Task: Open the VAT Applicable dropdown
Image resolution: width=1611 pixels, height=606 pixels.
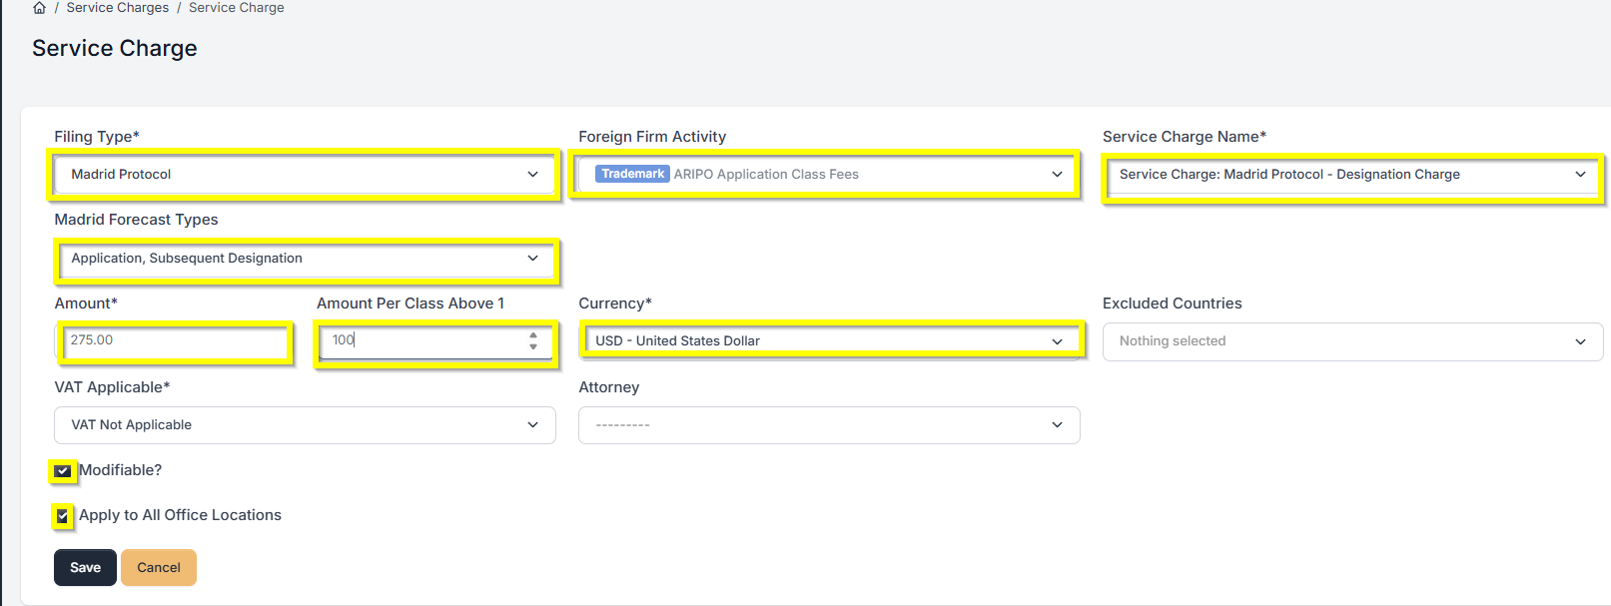Action: (304, 425)
